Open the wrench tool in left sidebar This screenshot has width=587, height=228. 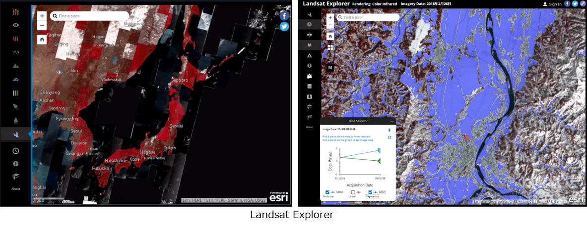click(16, 134)
